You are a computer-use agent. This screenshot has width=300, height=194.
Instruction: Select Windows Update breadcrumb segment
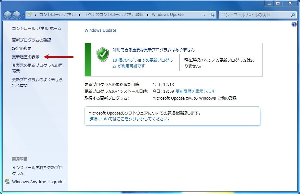[x=168, y=15]
